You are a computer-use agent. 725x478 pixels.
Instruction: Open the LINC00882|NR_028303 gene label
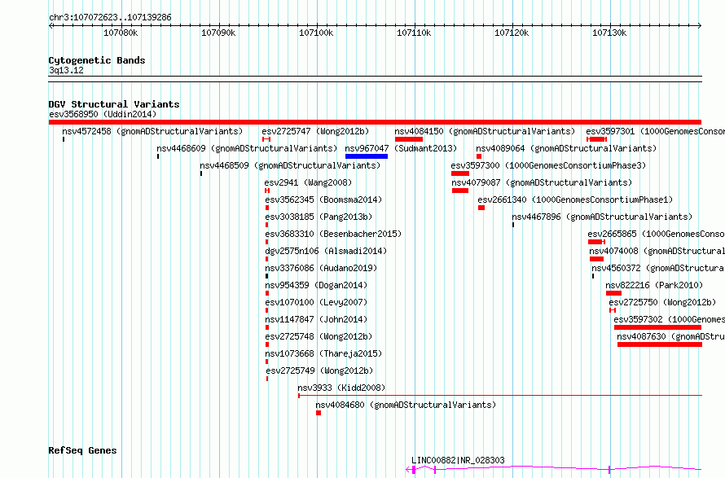tap(458, 460)
